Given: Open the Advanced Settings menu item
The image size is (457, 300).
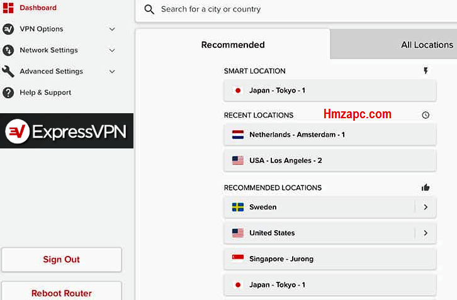Looking at the screenshot, I should point(51,71).
